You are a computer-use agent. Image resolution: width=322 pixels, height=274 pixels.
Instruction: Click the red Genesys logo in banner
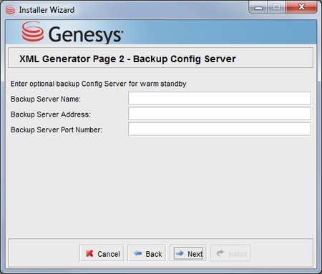coord(33,31)
